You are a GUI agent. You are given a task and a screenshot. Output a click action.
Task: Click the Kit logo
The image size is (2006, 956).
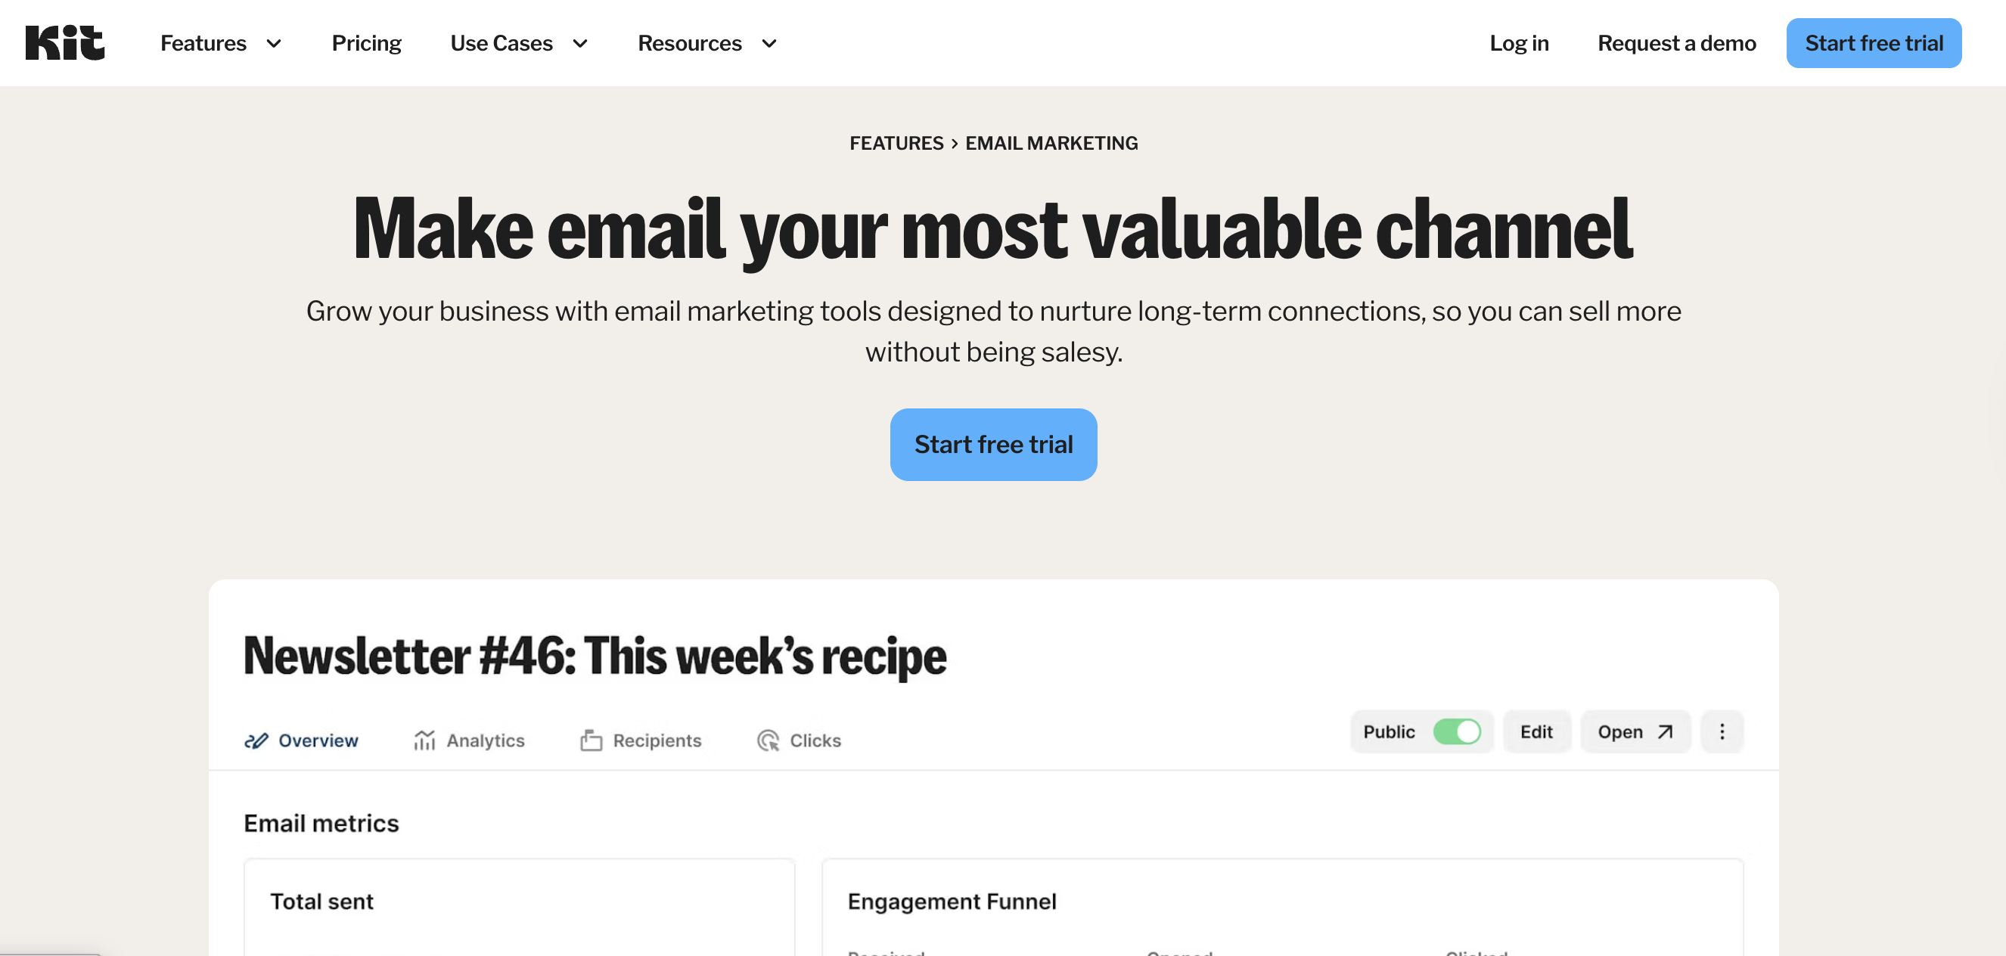(64, 43)
